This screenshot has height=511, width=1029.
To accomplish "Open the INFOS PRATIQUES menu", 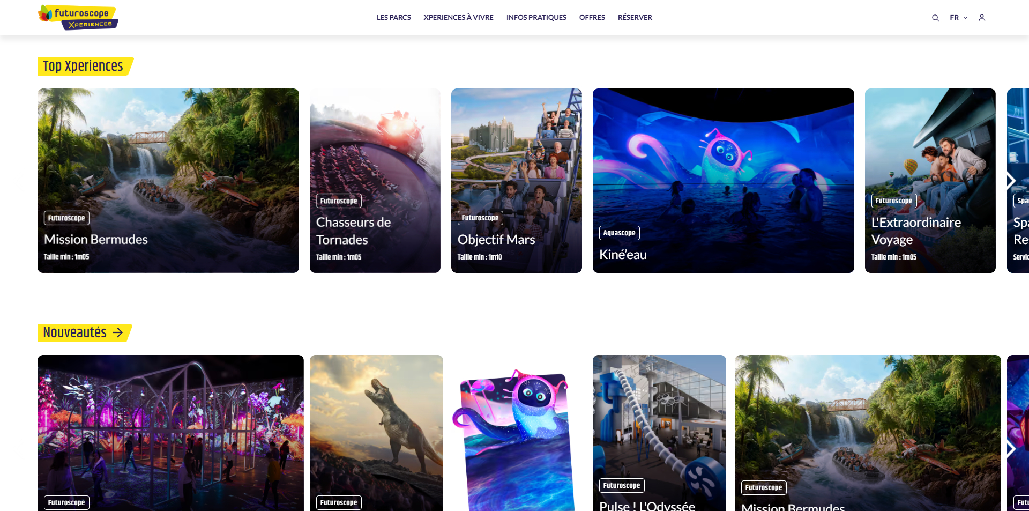I will tap(536, 18).
